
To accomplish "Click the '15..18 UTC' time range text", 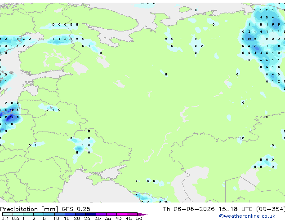I will pyautogui.click(x=236, y=209).
